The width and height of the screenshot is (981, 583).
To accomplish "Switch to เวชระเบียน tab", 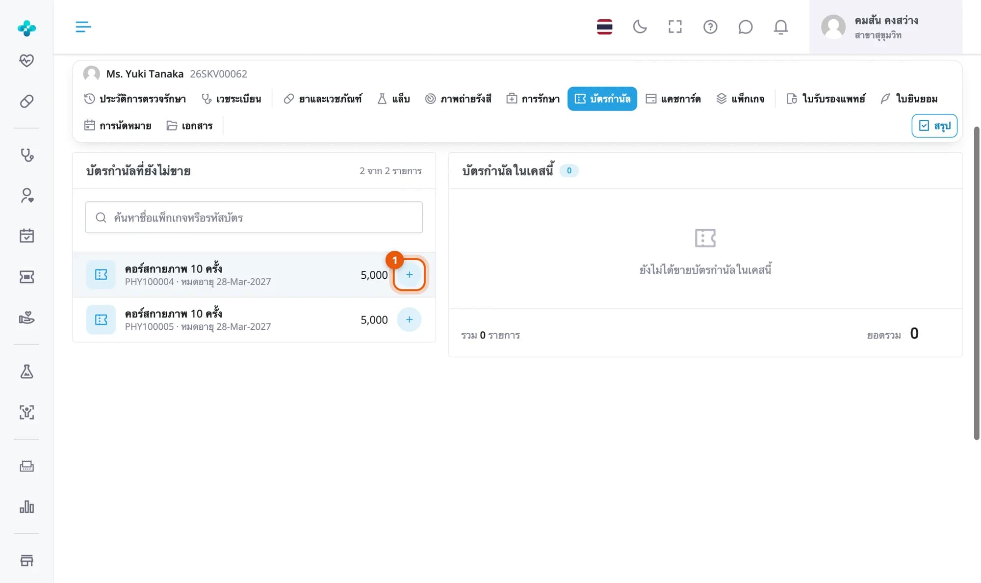I will [x=232, y=99].
